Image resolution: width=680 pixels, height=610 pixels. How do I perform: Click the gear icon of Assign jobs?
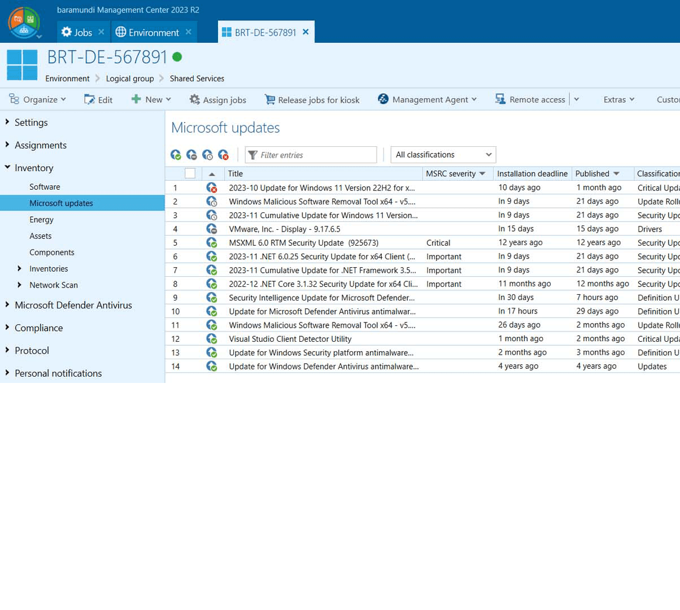pos(194,99)
